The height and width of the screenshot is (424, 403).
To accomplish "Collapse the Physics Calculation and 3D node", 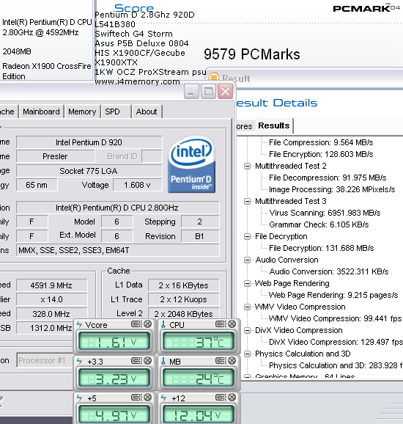I will coord(247,354).
